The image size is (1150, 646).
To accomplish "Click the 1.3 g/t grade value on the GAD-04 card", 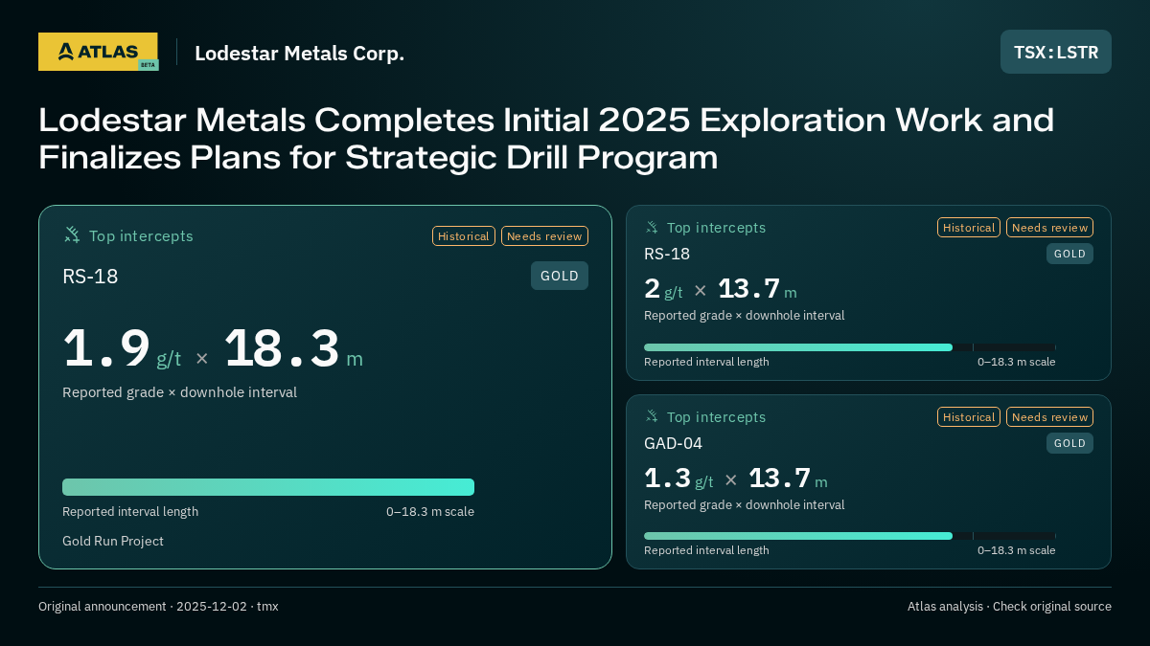I will click(x=678, y=479).
